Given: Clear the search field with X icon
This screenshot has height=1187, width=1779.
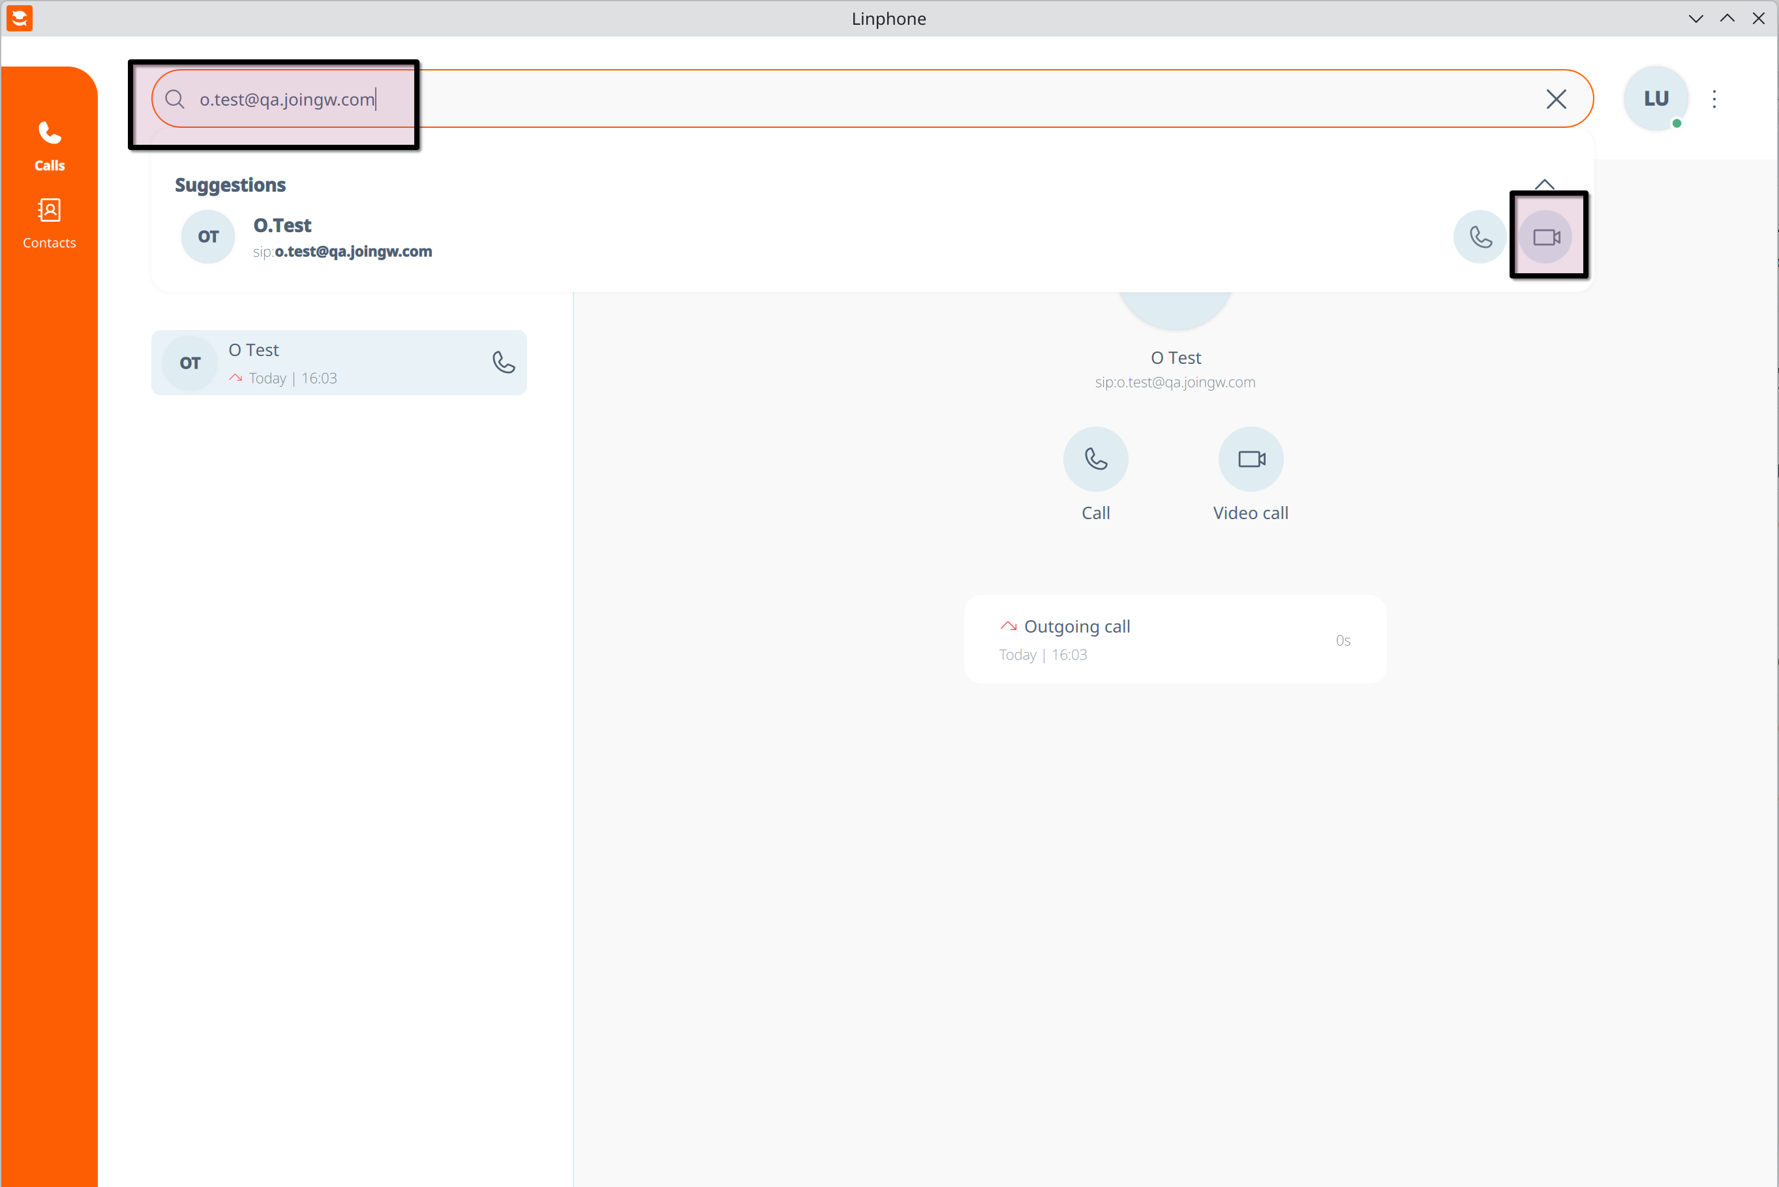Looking at the screenshot, I should pos(1556,99).
